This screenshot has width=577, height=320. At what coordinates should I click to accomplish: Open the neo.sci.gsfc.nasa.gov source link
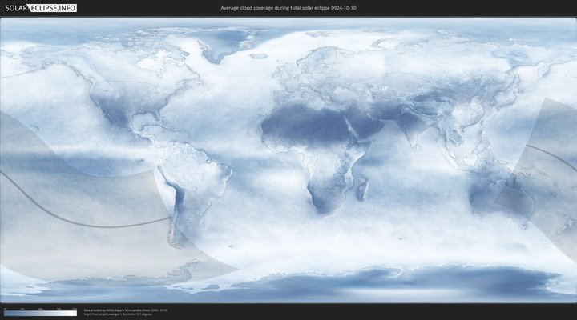[102, 314]
